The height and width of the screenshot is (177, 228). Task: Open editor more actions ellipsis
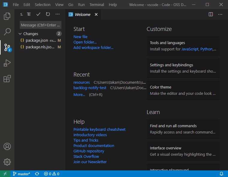[x=220, y=14]
